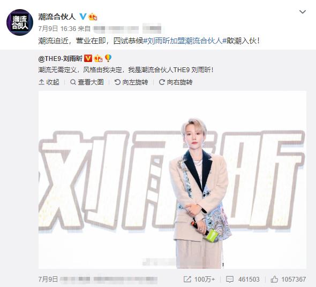Screen dimensions: 316x287
Task: Rotate the image left with 向左旋转
Action: click(x=131, y=82)
